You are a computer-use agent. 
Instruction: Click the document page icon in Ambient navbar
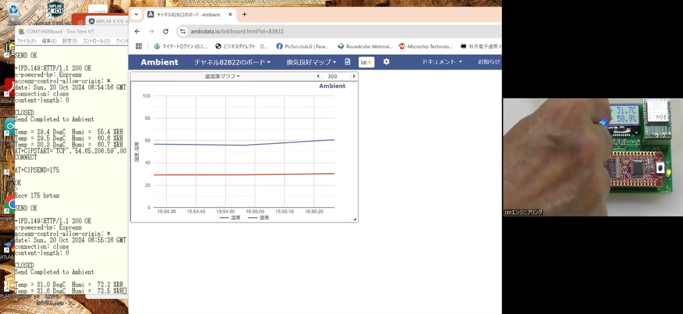point(348,62)
